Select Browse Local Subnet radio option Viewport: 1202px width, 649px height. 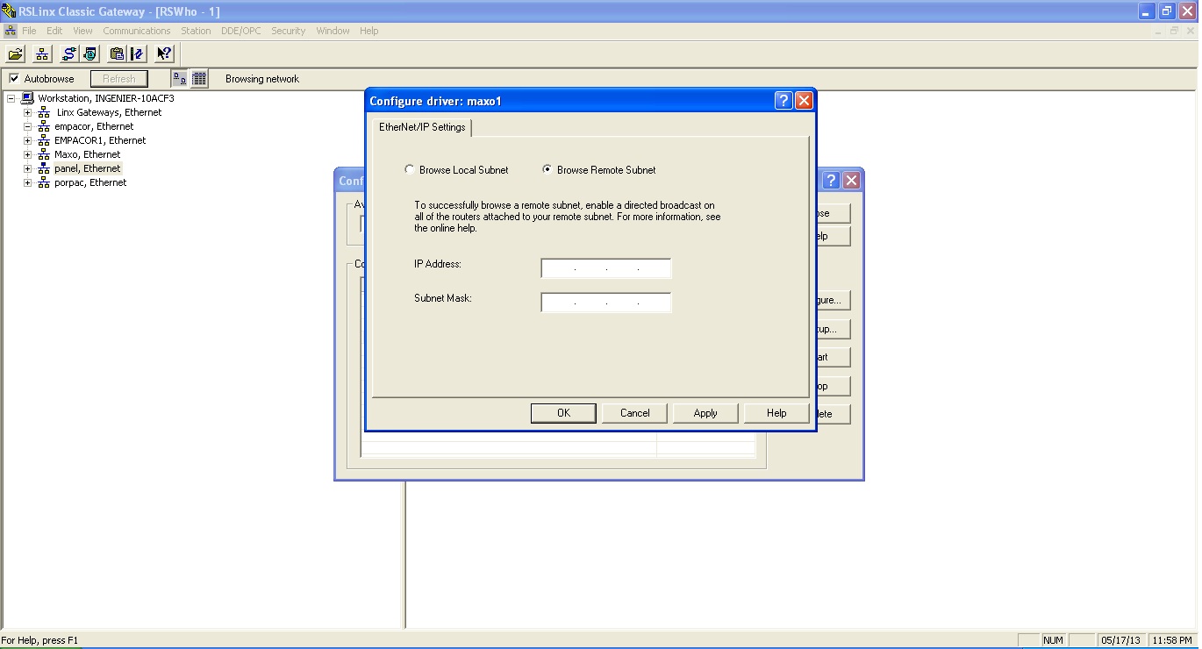[410, 169]
